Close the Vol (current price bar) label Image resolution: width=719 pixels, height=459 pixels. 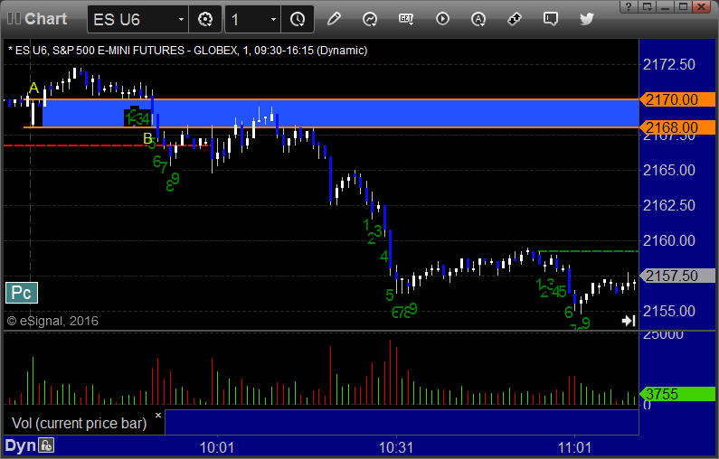tap(158, 416)
